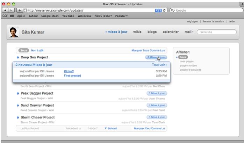Click the "2:59 PM" time in popup
Image resolution: width=244 pixels, height=143 pixels.
coord(161,76)
